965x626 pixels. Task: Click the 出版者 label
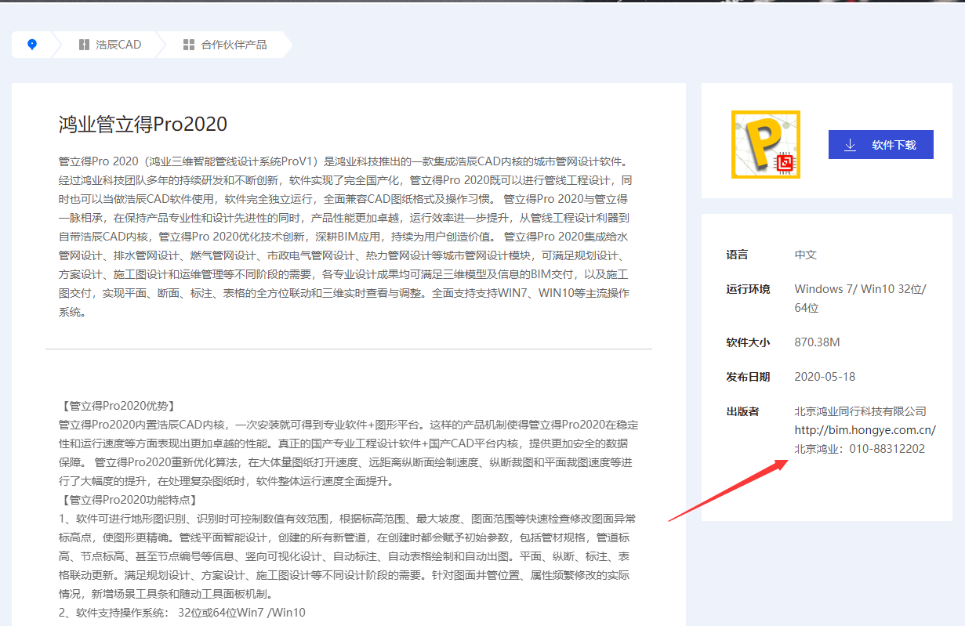click(742, 411)
